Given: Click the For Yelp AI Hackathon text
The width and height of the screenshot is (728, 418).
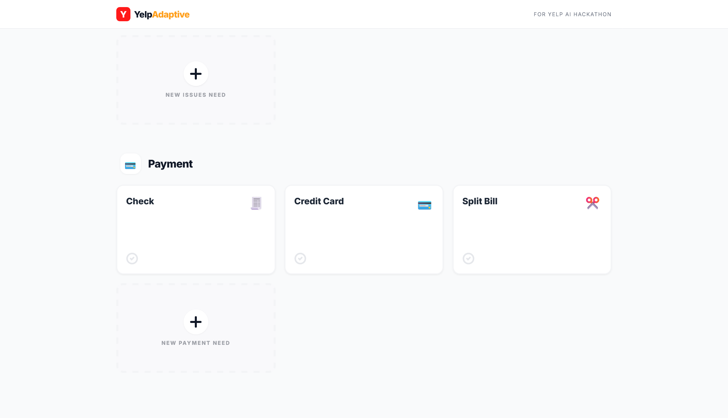Looking at the screenshot, I should click(x=572, y=14).
